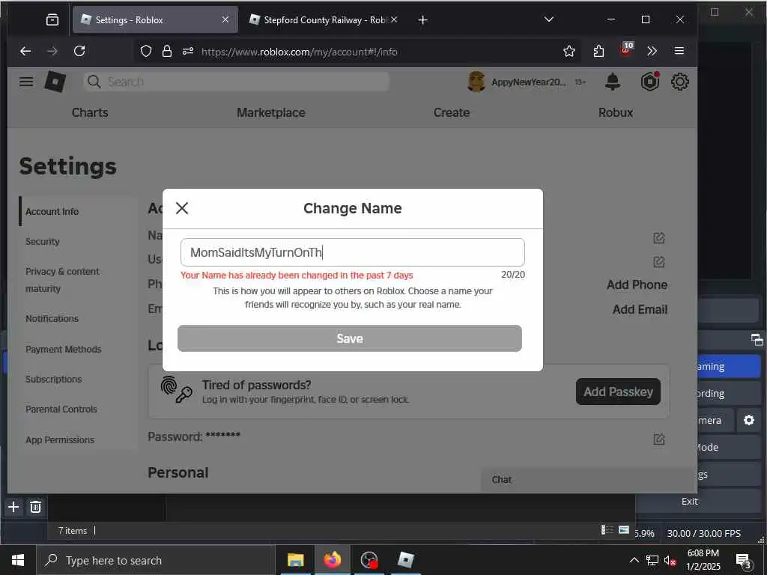Image resolution: width=767 pixels, height=575 pixels.
Task: Open the Roblox notifications bell
Action: [613, 82]
